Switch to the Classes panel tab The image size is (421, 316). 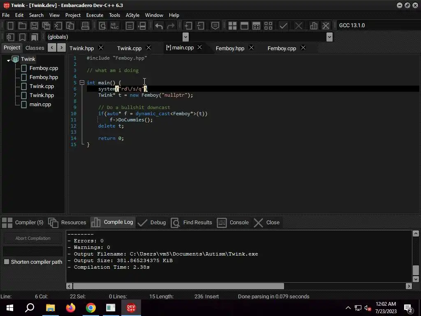(35, 48)
